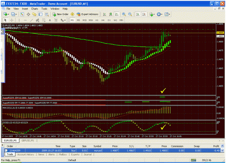Select the Trendline drawing tool

click(x=31, y=20)
